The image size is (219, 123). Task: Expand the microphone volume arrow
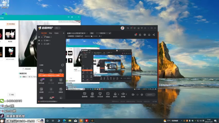(118, 94)
